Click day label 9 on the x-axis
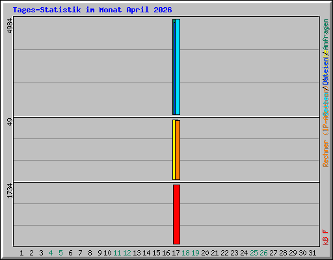 (x=100, y=253)
